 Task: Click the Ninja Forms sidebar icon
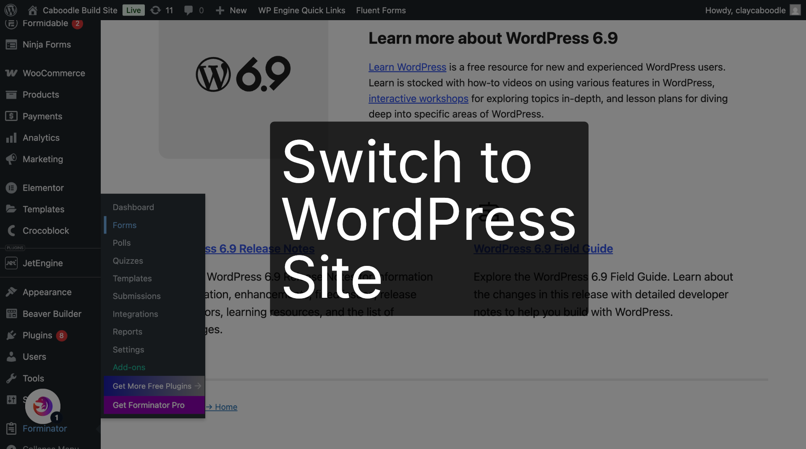point(11,45)
